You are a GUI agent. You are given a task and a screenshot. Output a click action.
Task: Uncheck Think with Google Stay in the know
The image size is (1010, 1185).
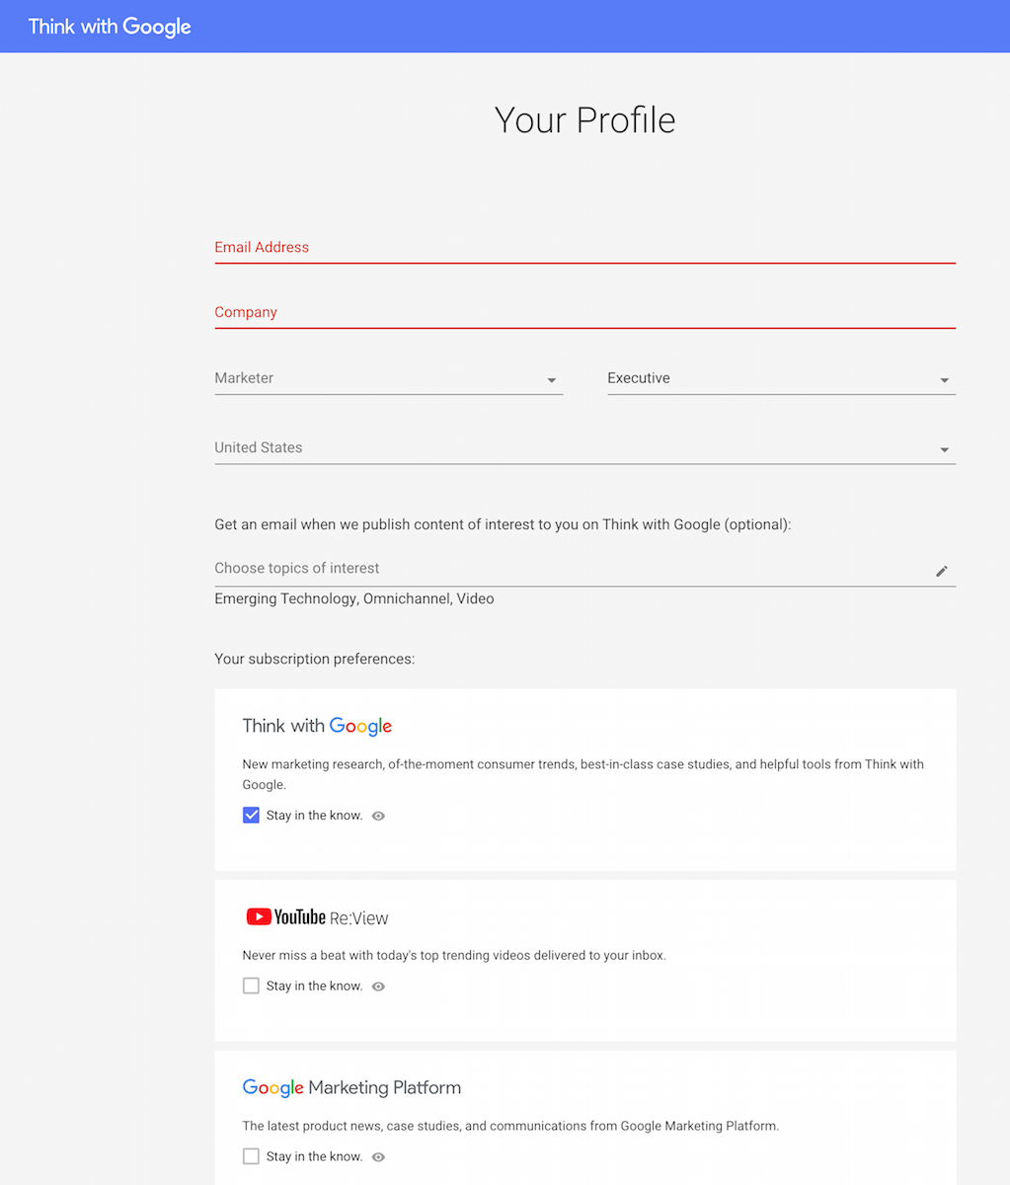(251, 816)
